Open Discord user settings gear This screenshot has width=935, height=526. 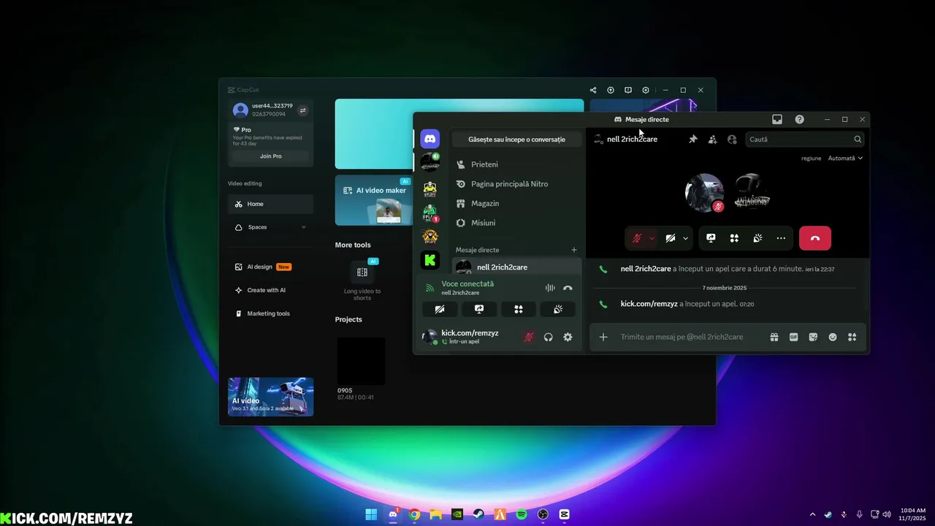click(x=568, y=337)
